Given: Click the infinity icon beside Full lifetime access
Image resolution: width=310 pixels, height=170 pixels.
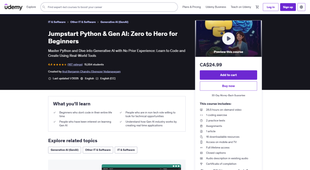Looking at the screenshot, I should coord(201,147).
